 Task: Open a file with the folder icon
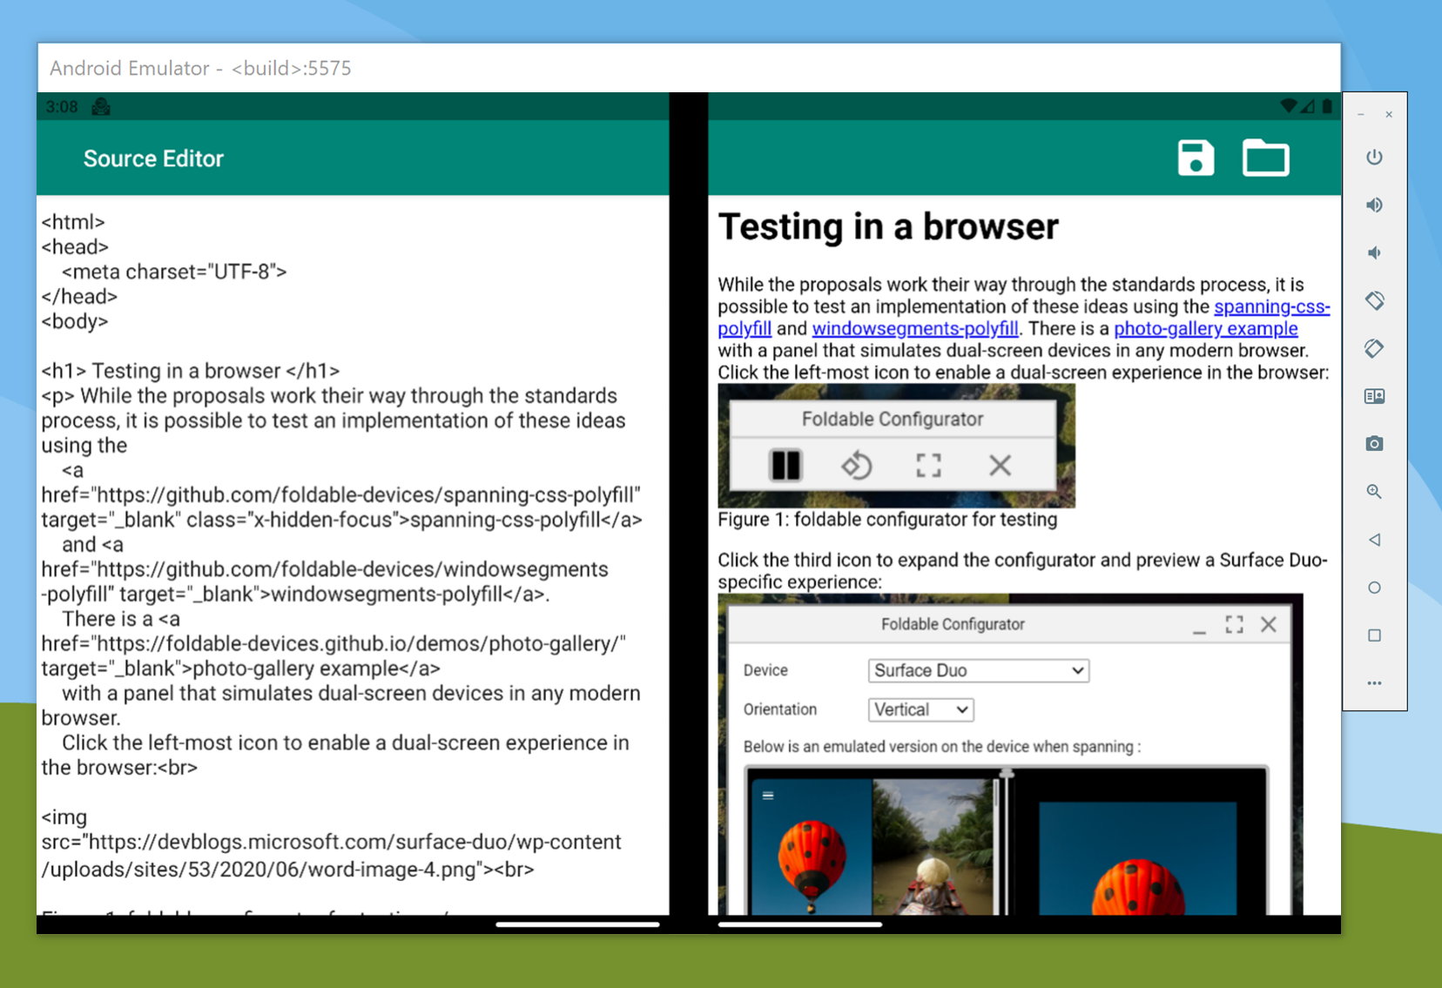pyautogui.click(x=1265, y=158)
